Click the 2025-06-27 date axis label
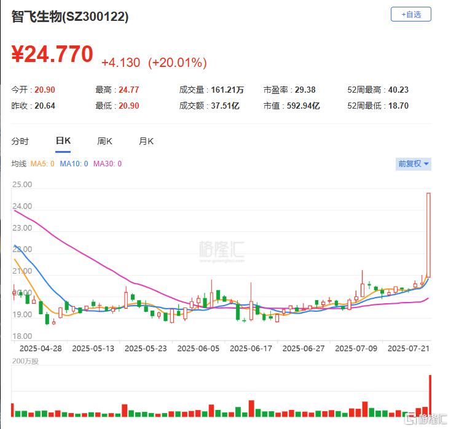 click(x=304, y=349)
